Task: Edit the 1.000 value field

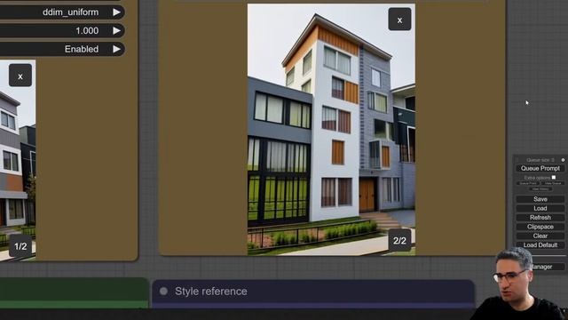Action: pos(61,30)
